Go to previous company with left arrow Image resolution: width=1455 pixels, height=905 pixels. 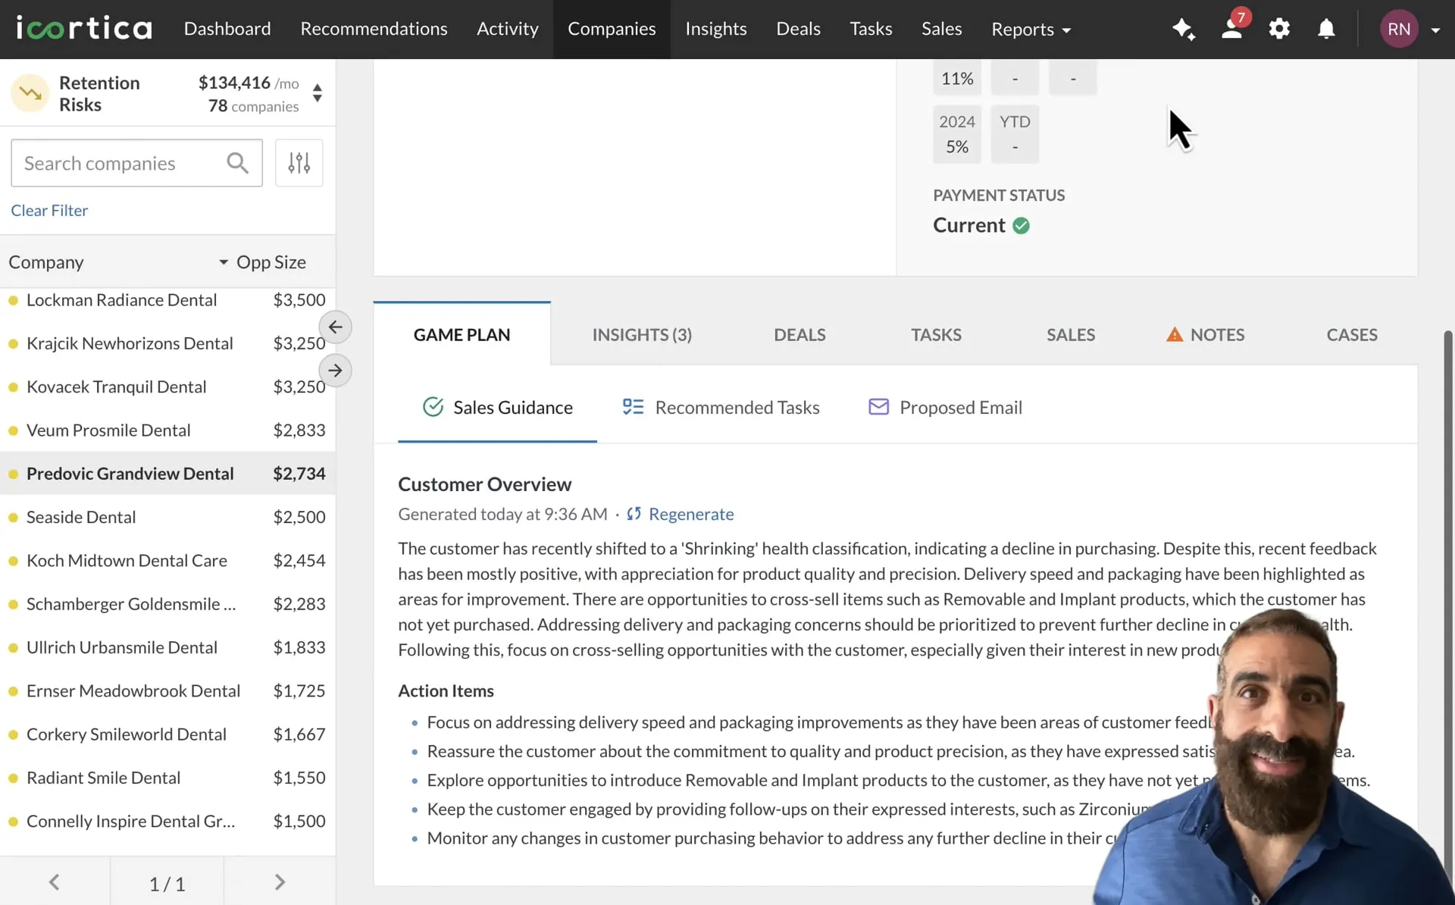(x=335, y=327)
